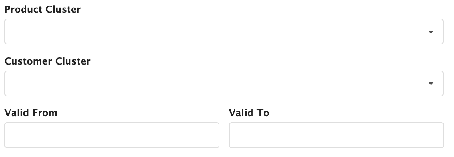Click the Customer Cluster label
454x157 pixels.
(x=47, y=61)
